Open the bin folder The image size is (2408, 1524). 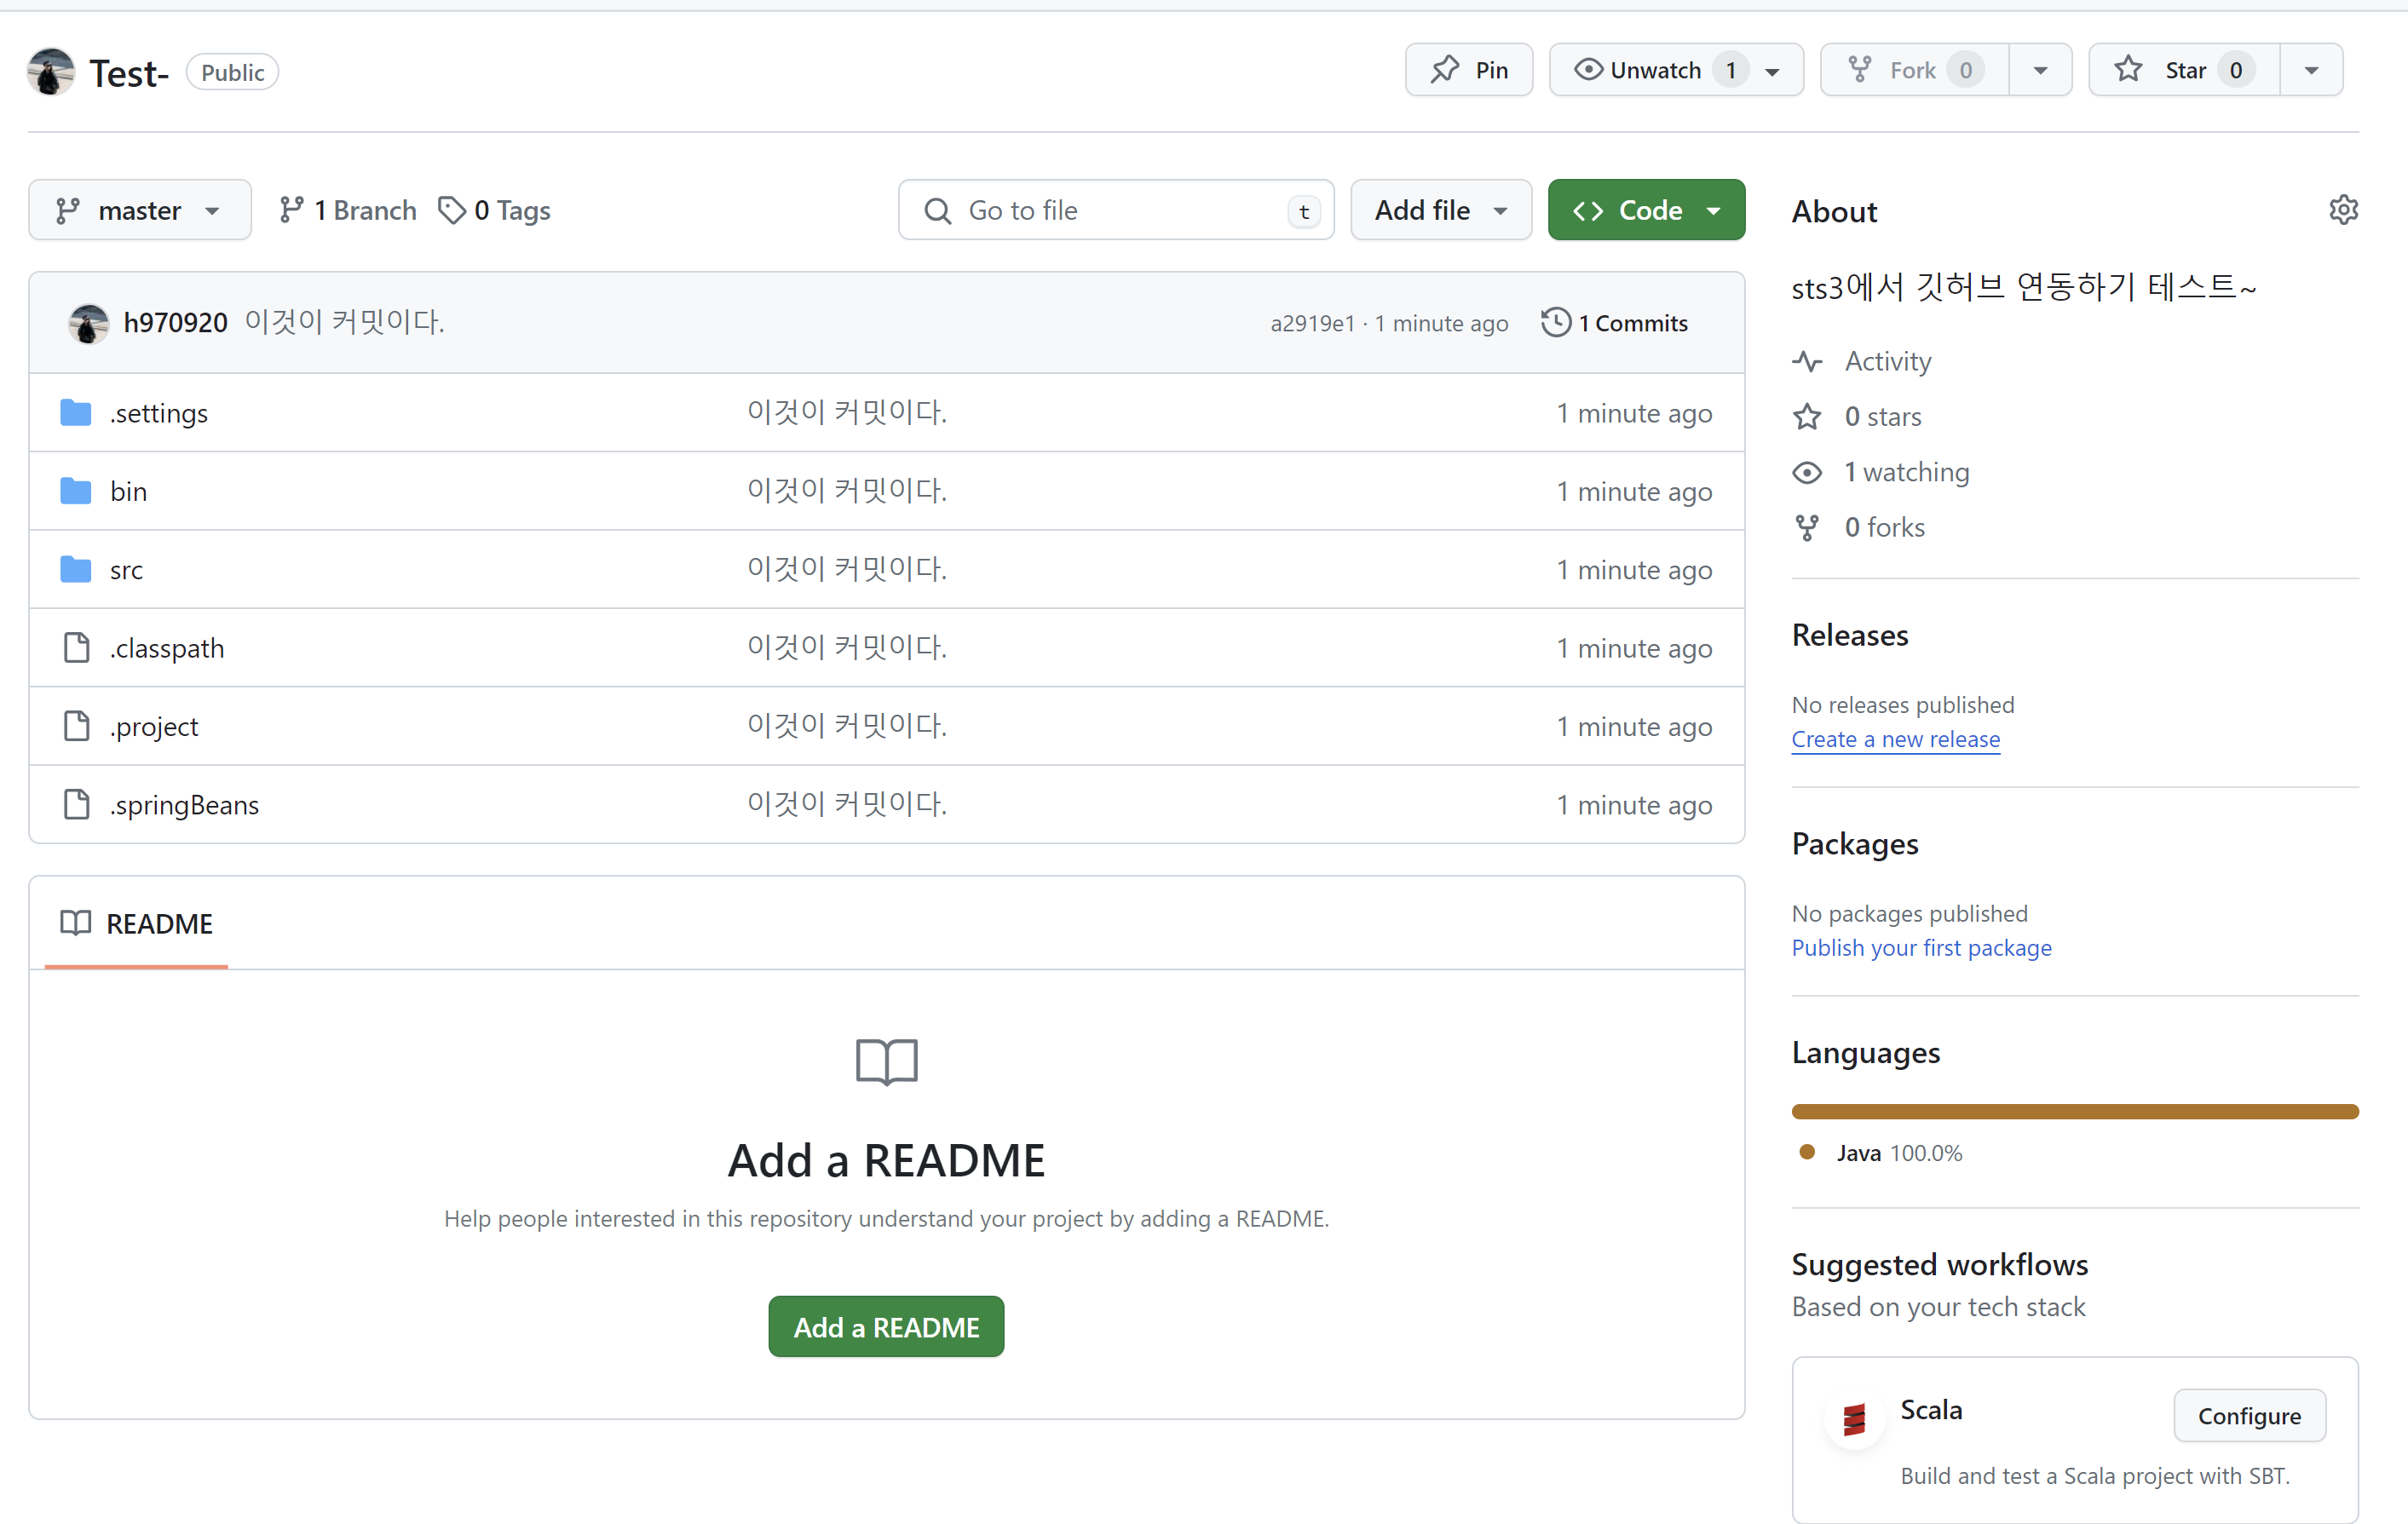coord(129,491)
